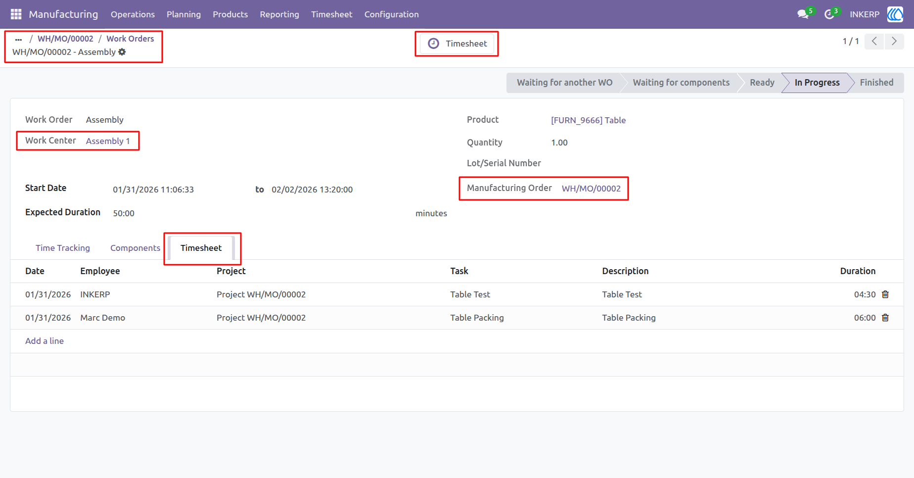Go to the next record arrow
The image size is (914, 478).
click(x=894, y=41)
